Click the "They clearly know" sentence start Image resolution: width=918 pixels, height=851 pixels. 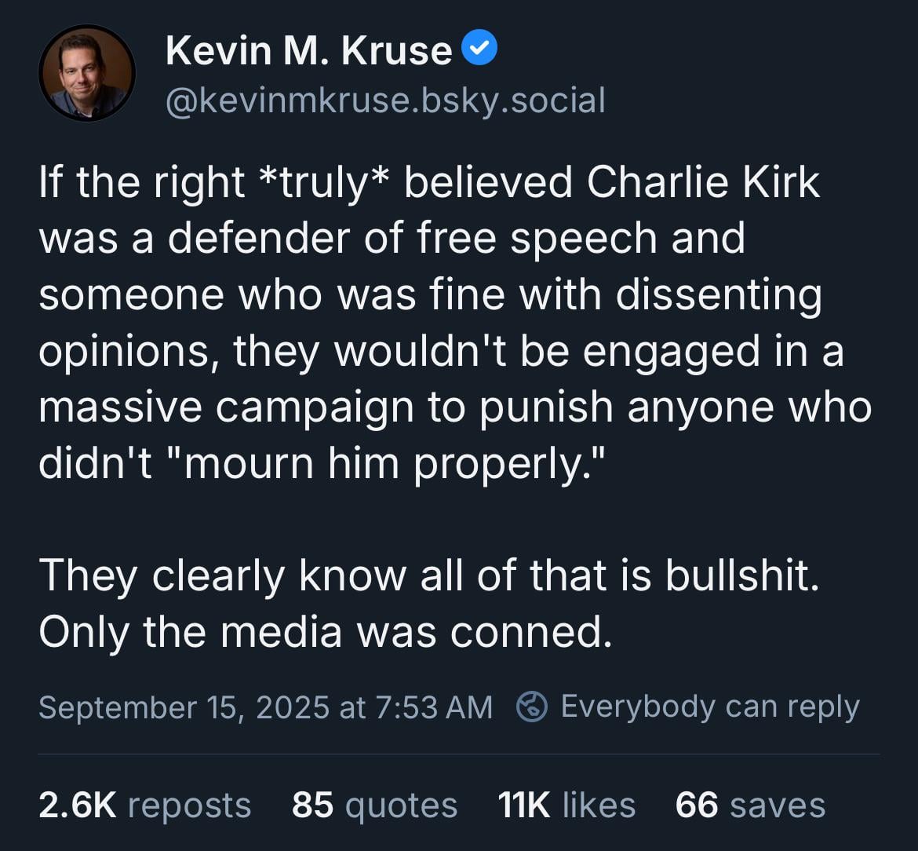click(223, 575)
